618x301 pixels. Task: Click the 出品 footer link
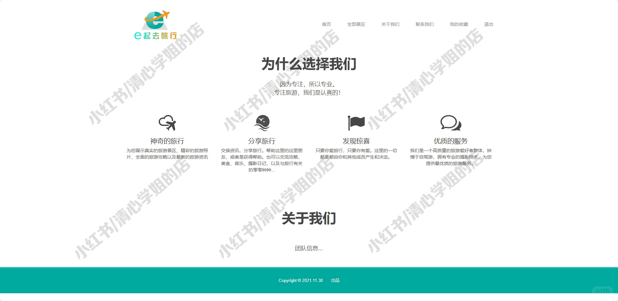tap(335, 280)
